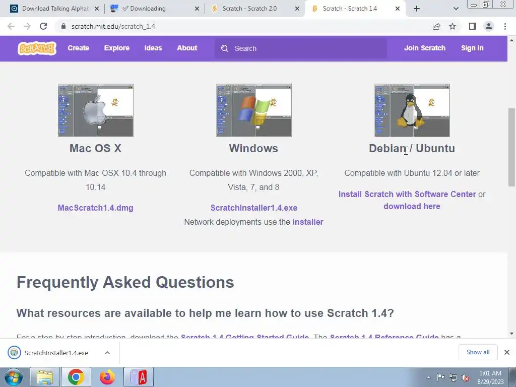
Task: Click the Scratch logo in the header
Action: point(37,48)
